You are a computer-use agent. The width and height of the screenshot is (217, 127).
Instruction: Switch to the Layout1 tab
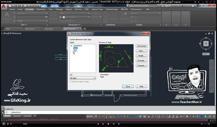pyautogui.click(x=17, y=116)
